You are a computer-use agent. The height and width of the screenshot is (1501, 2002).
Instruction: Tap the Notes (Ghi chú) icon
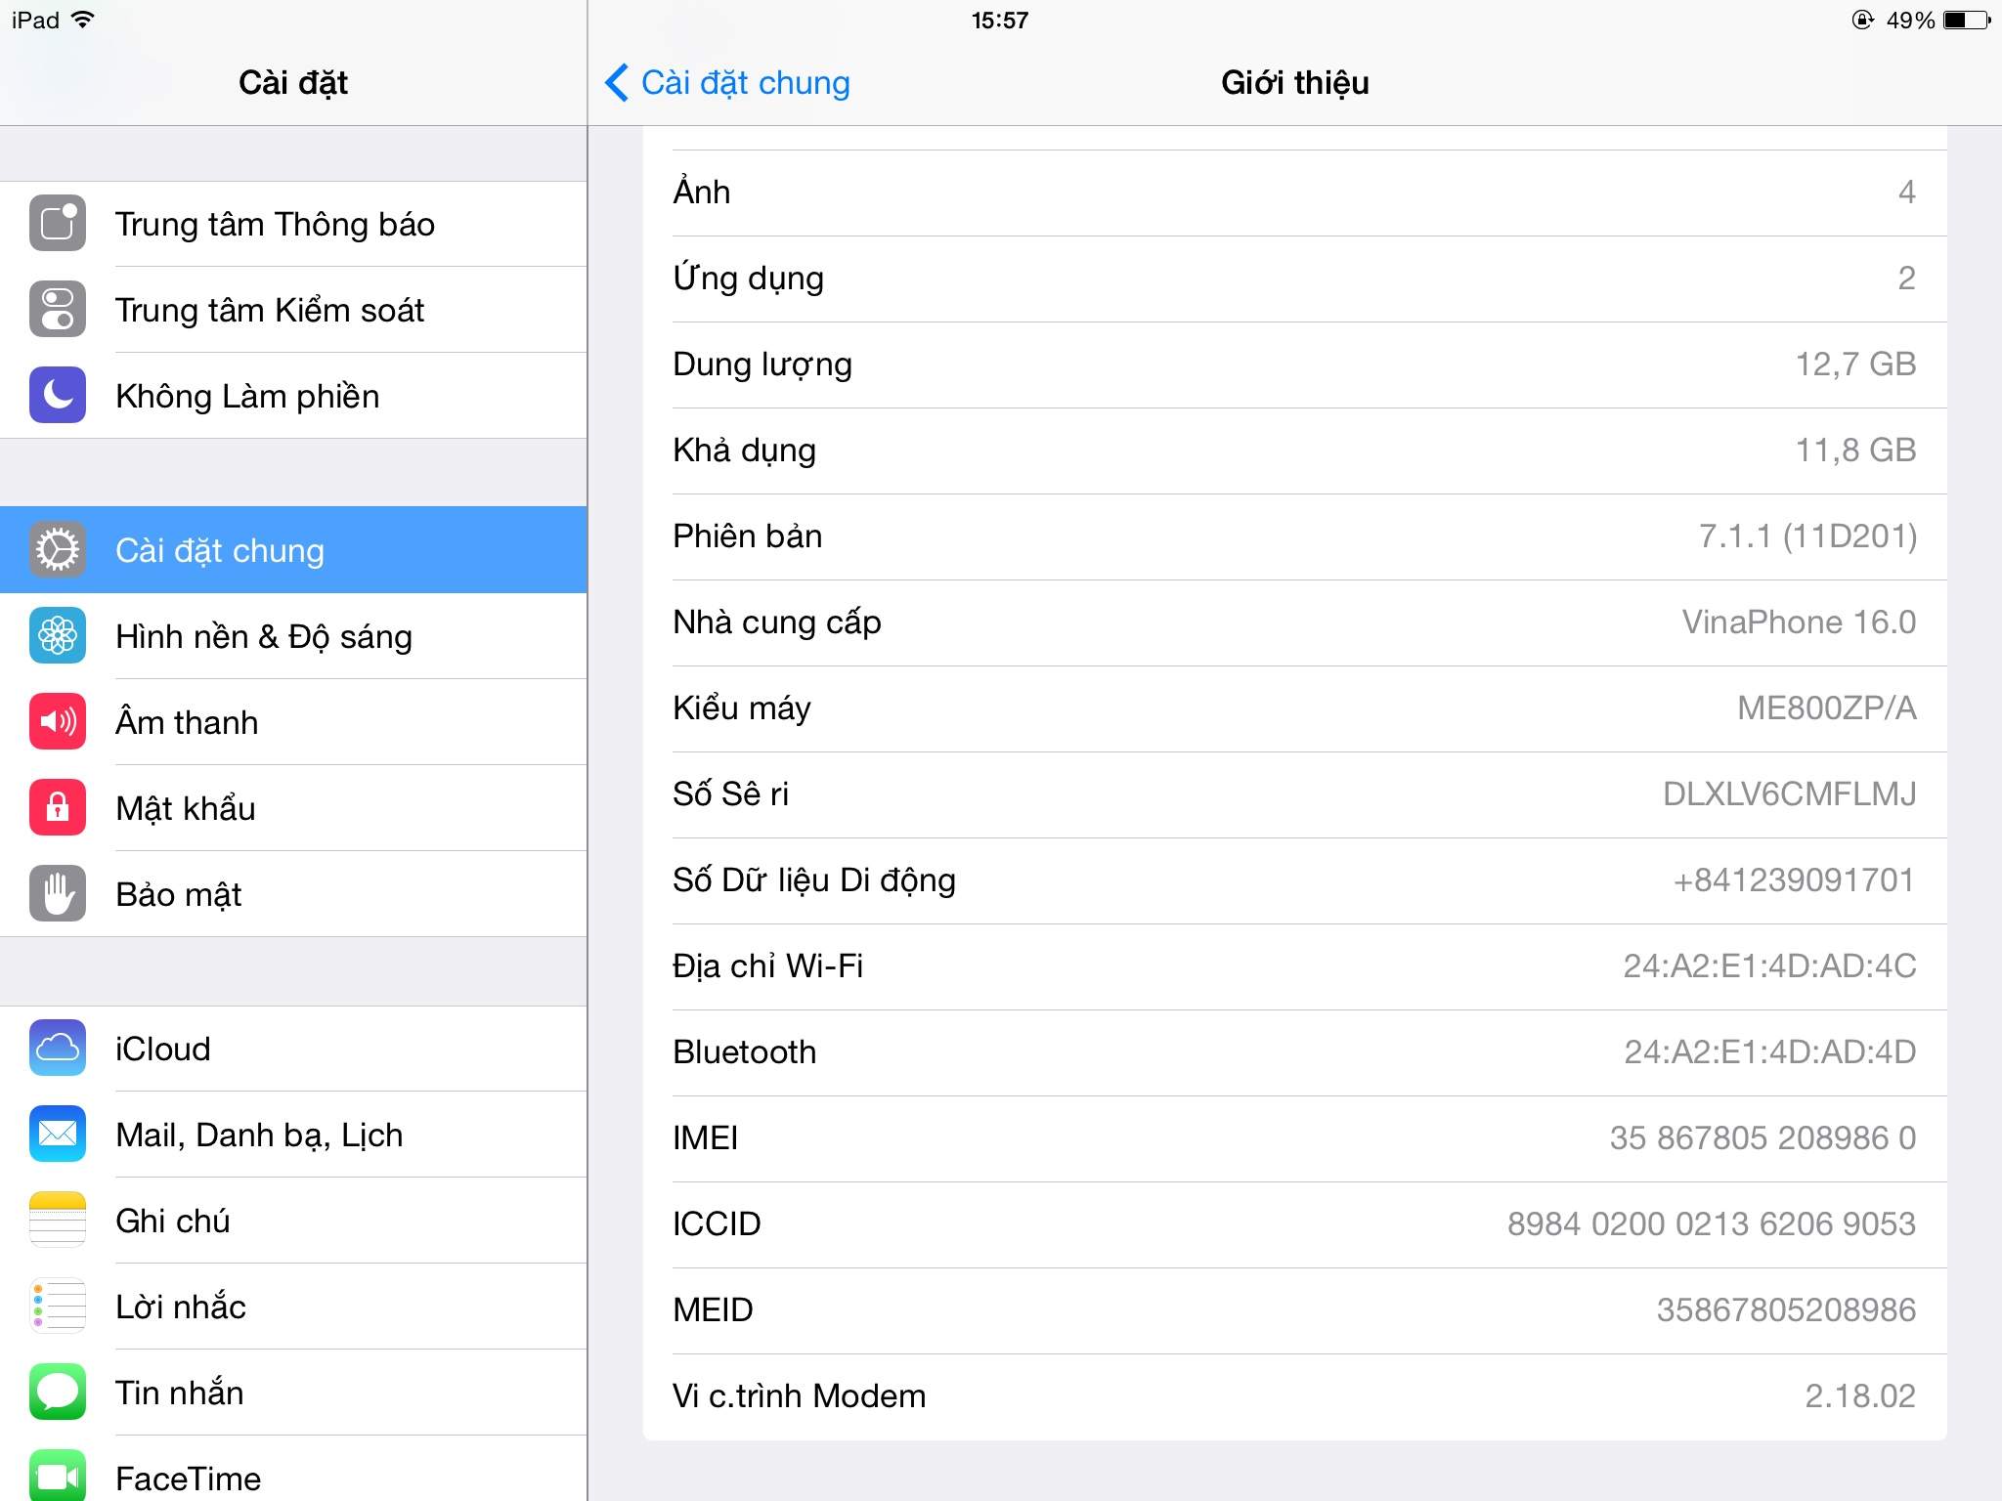click(58, 1221)
